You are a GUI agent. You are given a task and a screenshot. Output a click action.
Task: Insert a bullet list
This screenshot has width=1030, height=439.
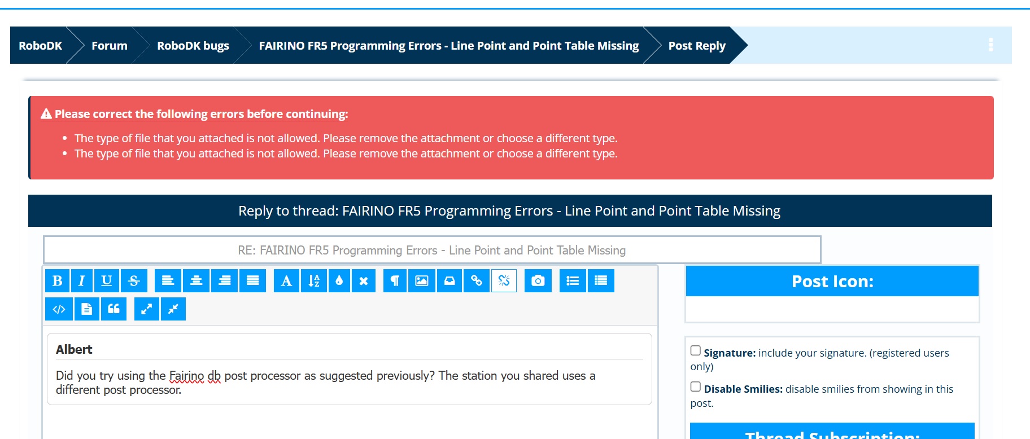tap(573, 280)
